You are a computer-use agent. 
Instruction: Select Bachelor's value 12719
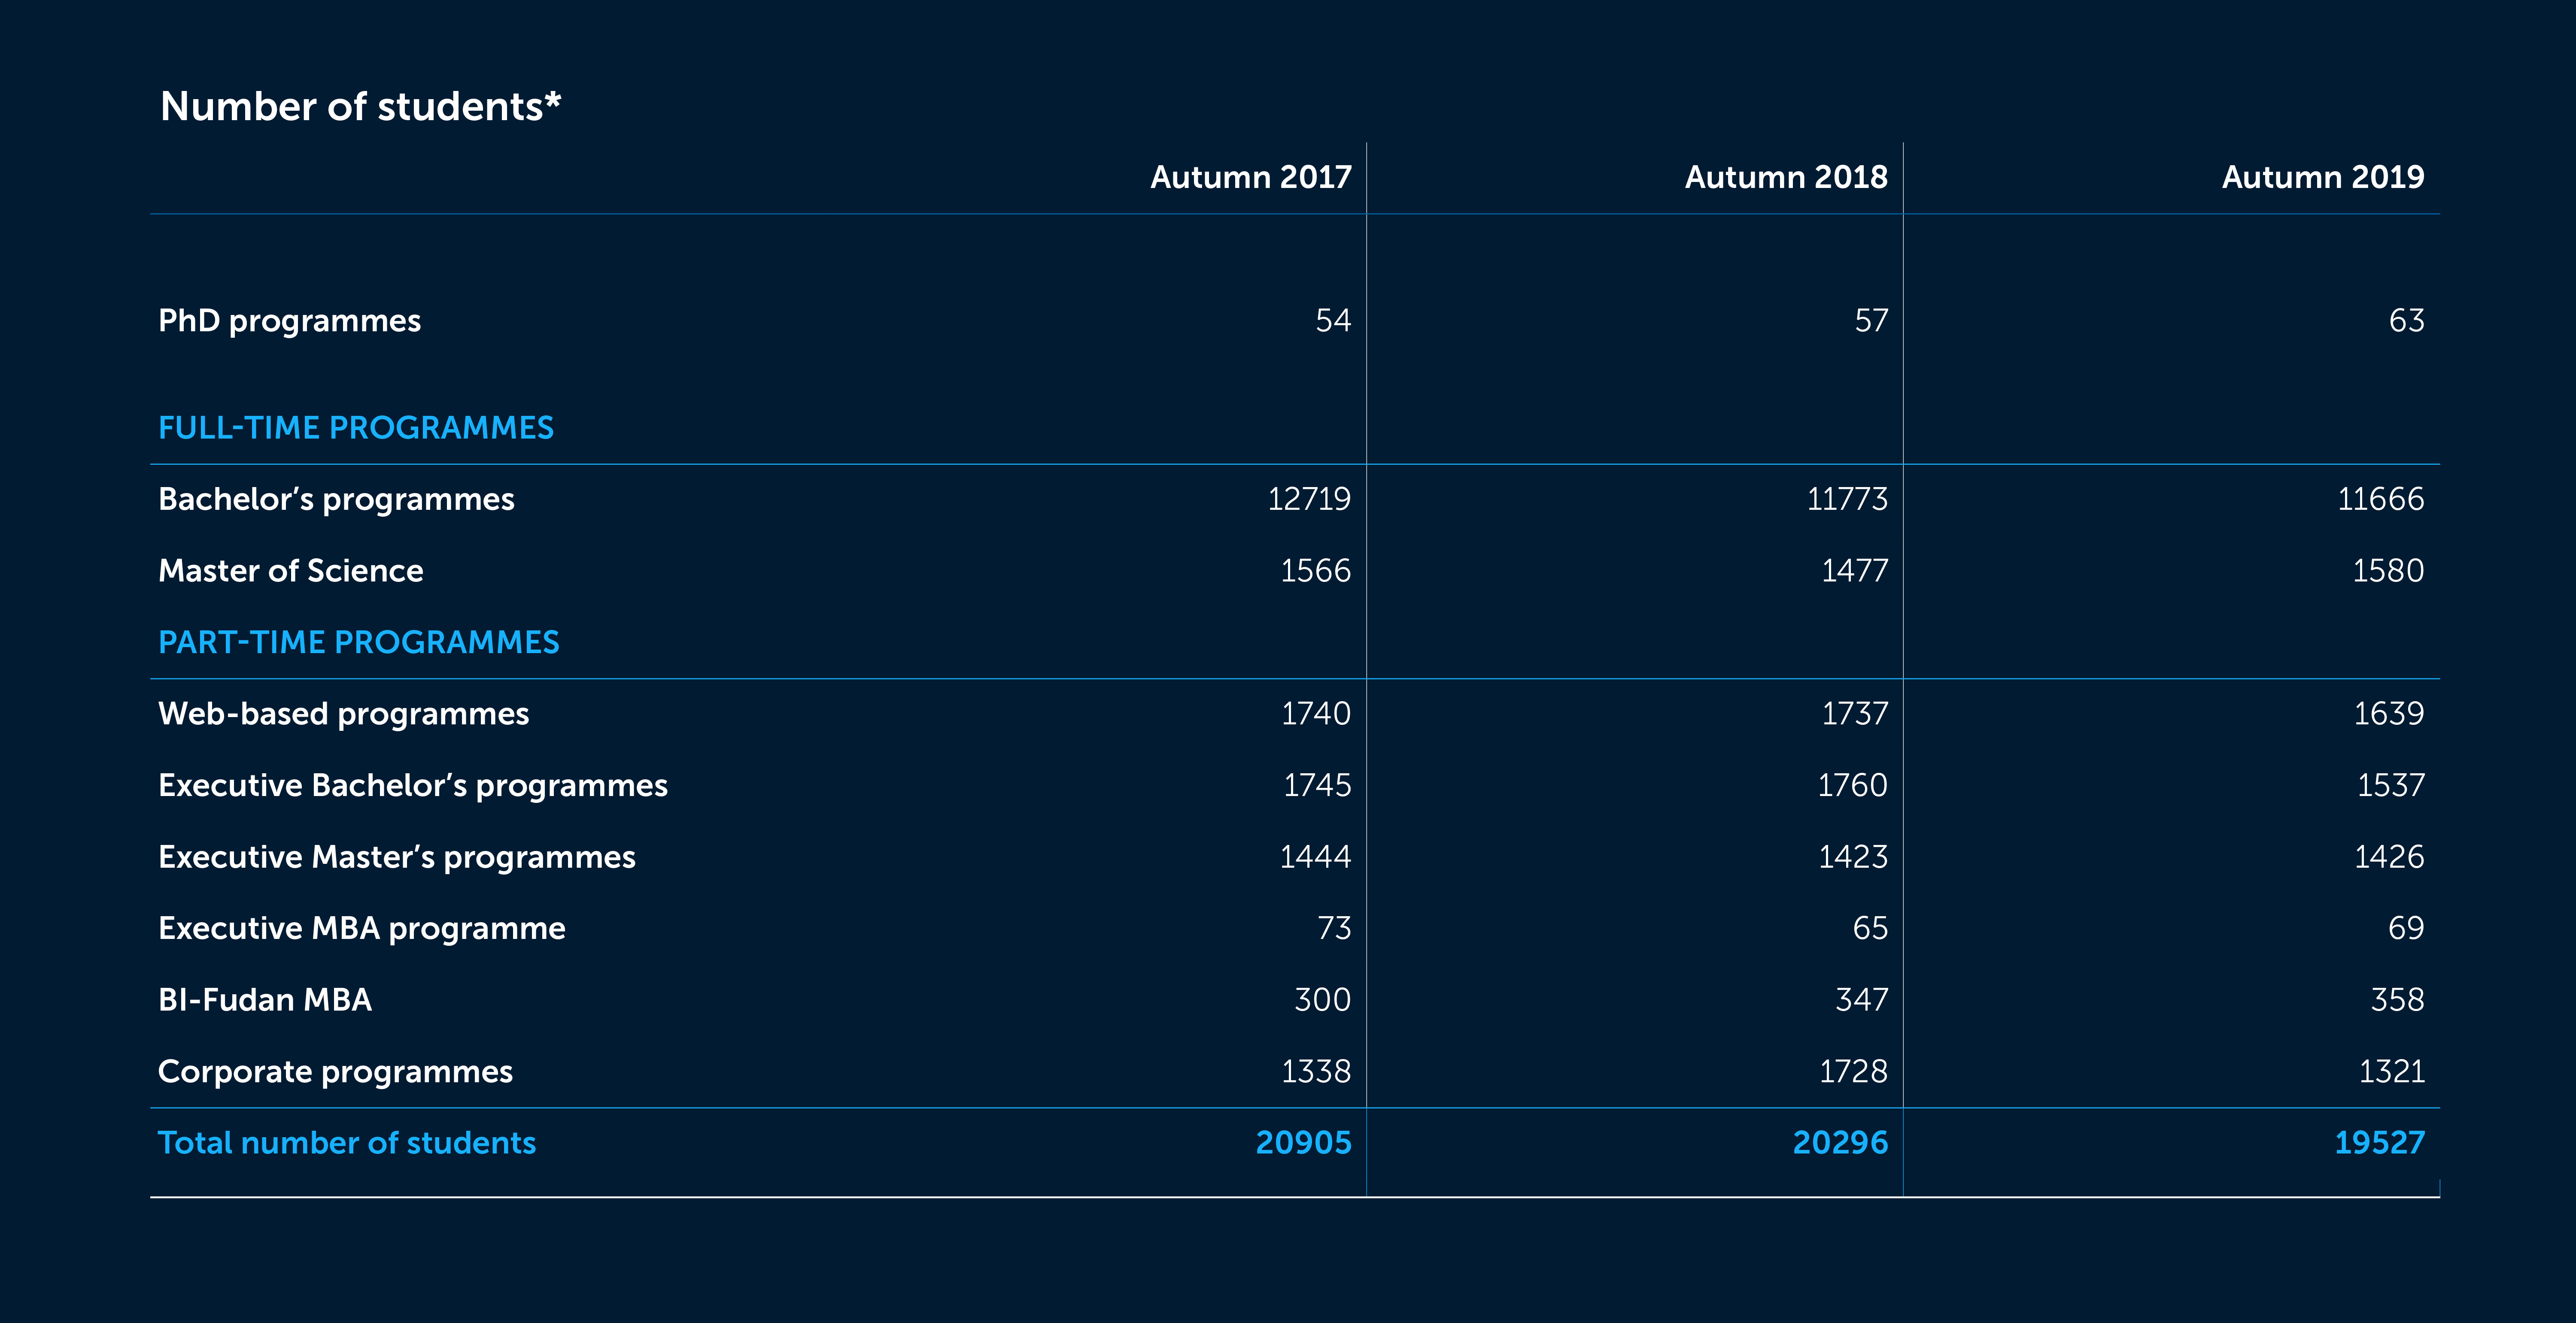pos(1309,499)
